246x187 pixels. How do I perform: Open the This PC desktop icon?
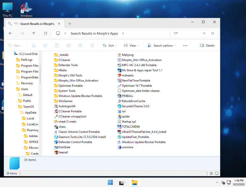point(8,10)
